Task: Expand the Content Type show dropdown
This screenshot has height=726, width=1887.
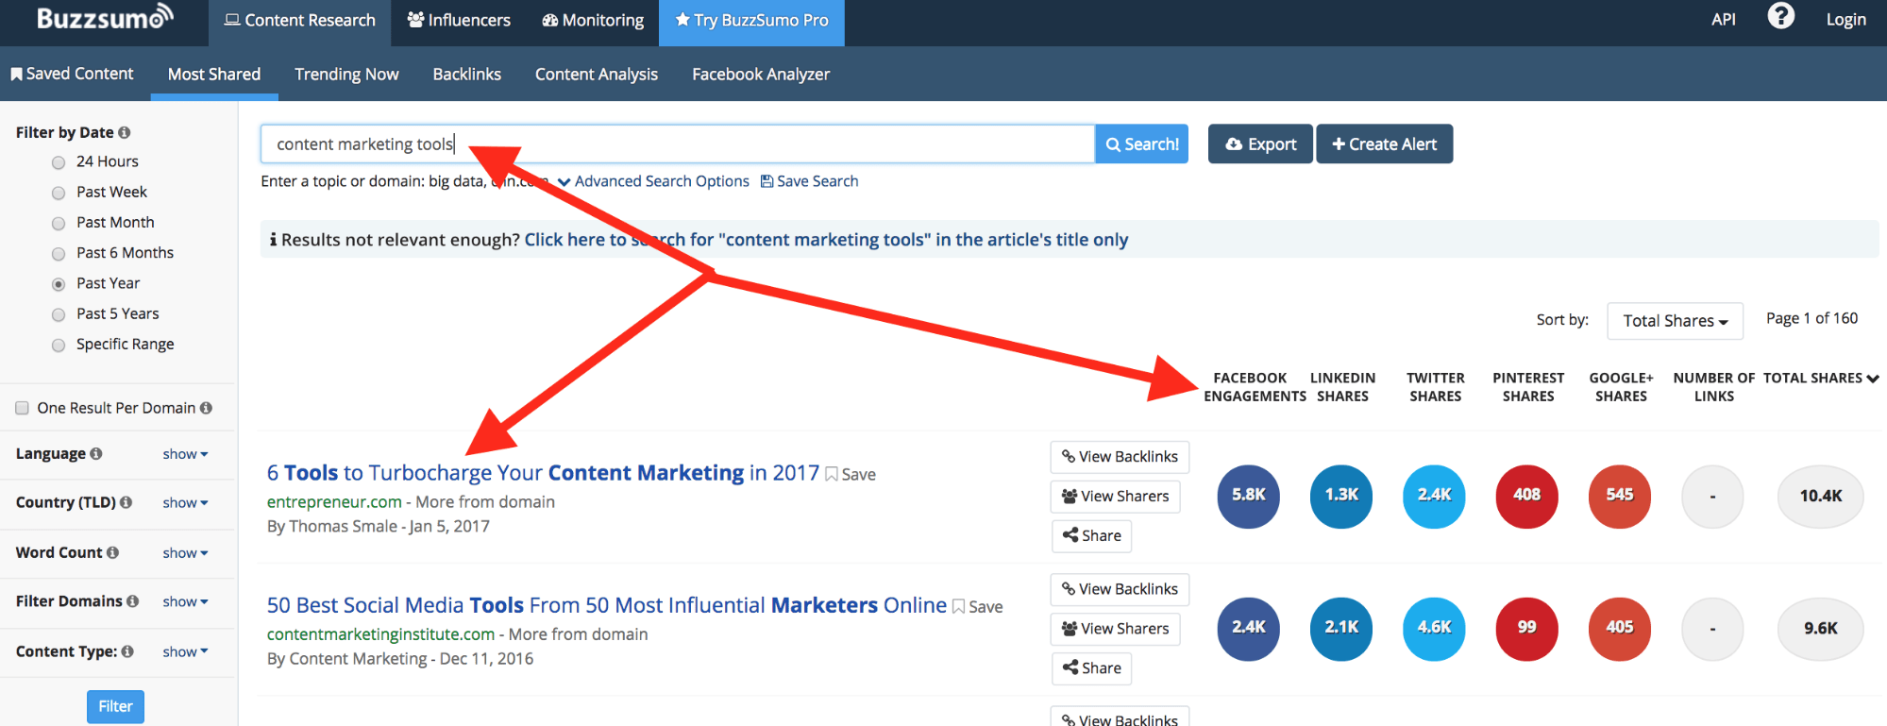Action: click(x=185, y=651)
